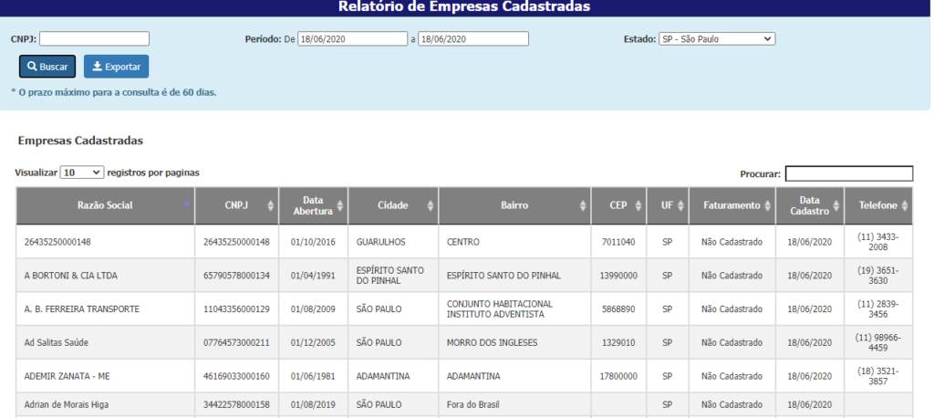This screenshot has width=934, height=418.
Task: Click sort arrows in Data Cadastro header
Action: [836, 206]
